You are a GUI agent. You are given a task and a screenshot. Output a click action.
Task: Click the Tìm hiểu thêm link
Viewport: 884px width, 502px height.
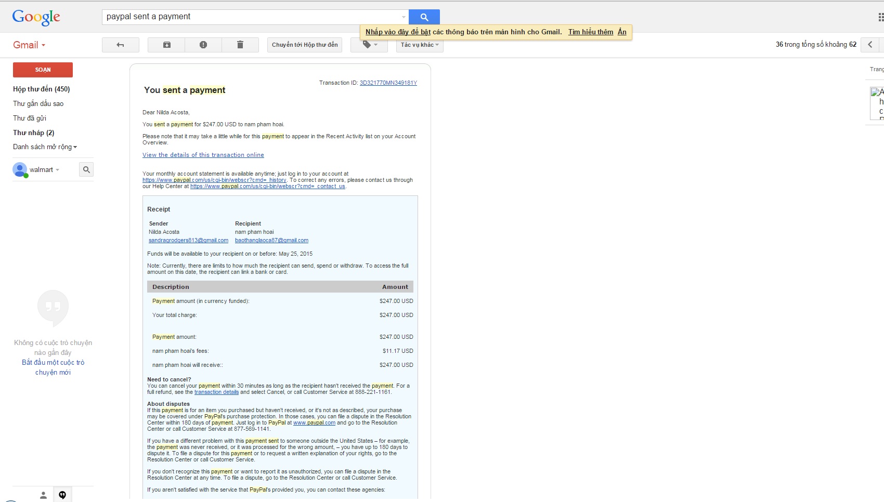point(591,32)
